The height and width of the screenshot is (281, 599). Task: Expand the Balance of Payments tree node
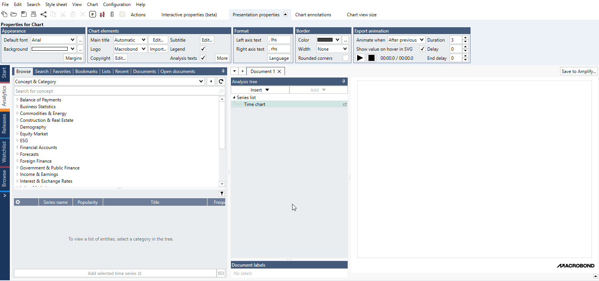[17, 100]
